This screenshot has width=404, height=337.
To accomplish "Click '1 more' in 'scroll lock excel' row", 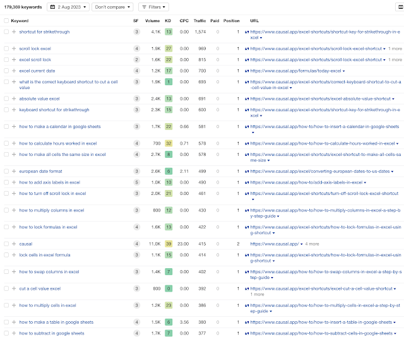I will click(x=395, y=49).
